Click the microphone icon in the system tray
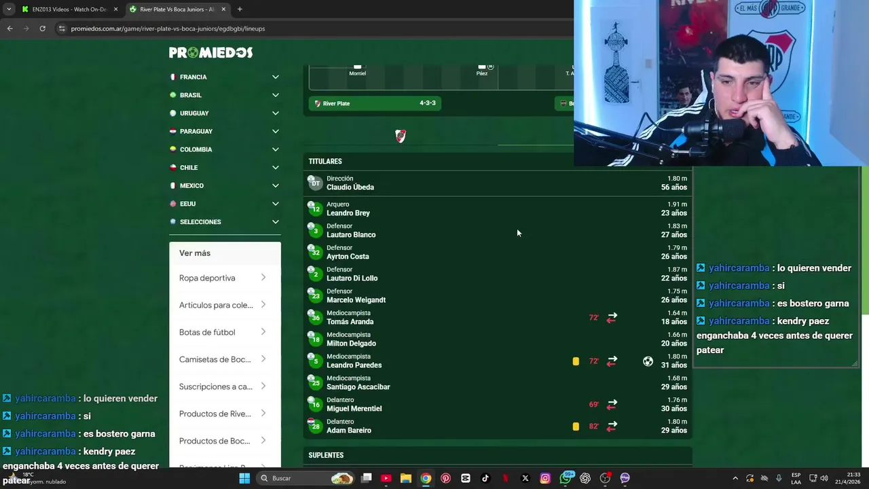 point(779,478)
